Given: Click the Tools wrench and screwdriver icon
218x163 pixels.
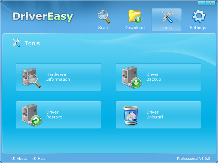Looking at the screenshot, I should 167,17.
